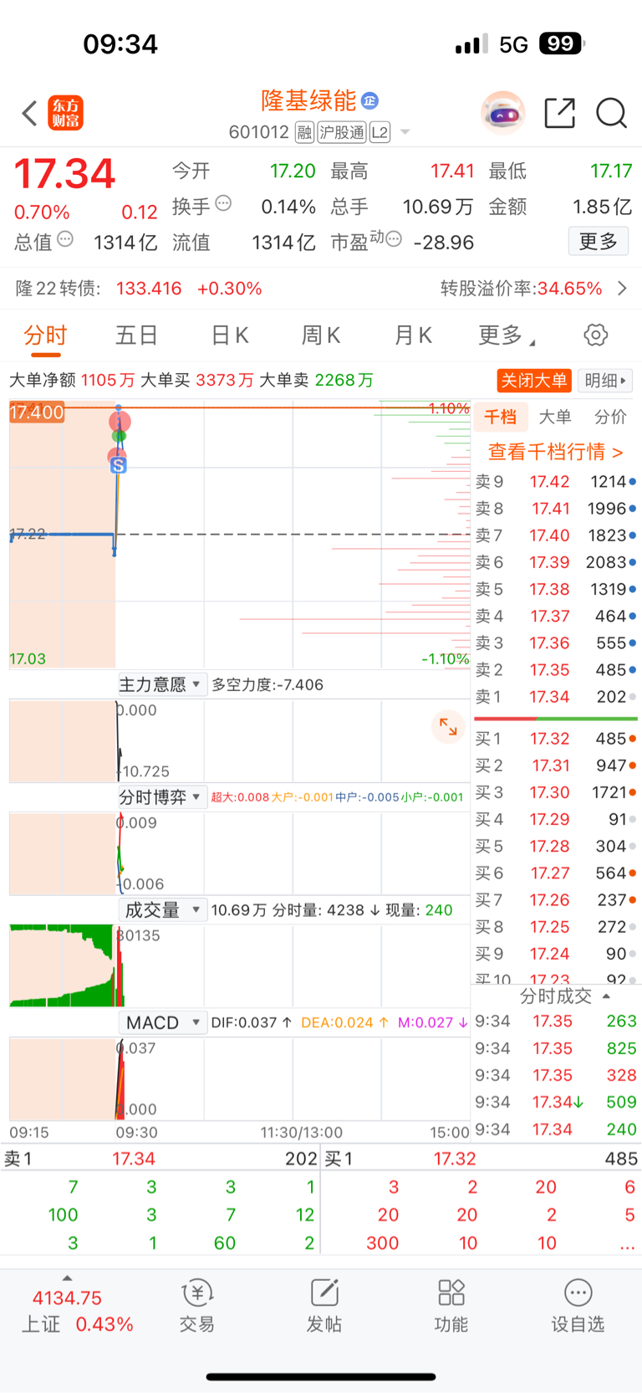The width and height of the screenshot is (642, 1393).
Task: Tap the 9:34 trade with volume 825
Action: [556, 1048]
